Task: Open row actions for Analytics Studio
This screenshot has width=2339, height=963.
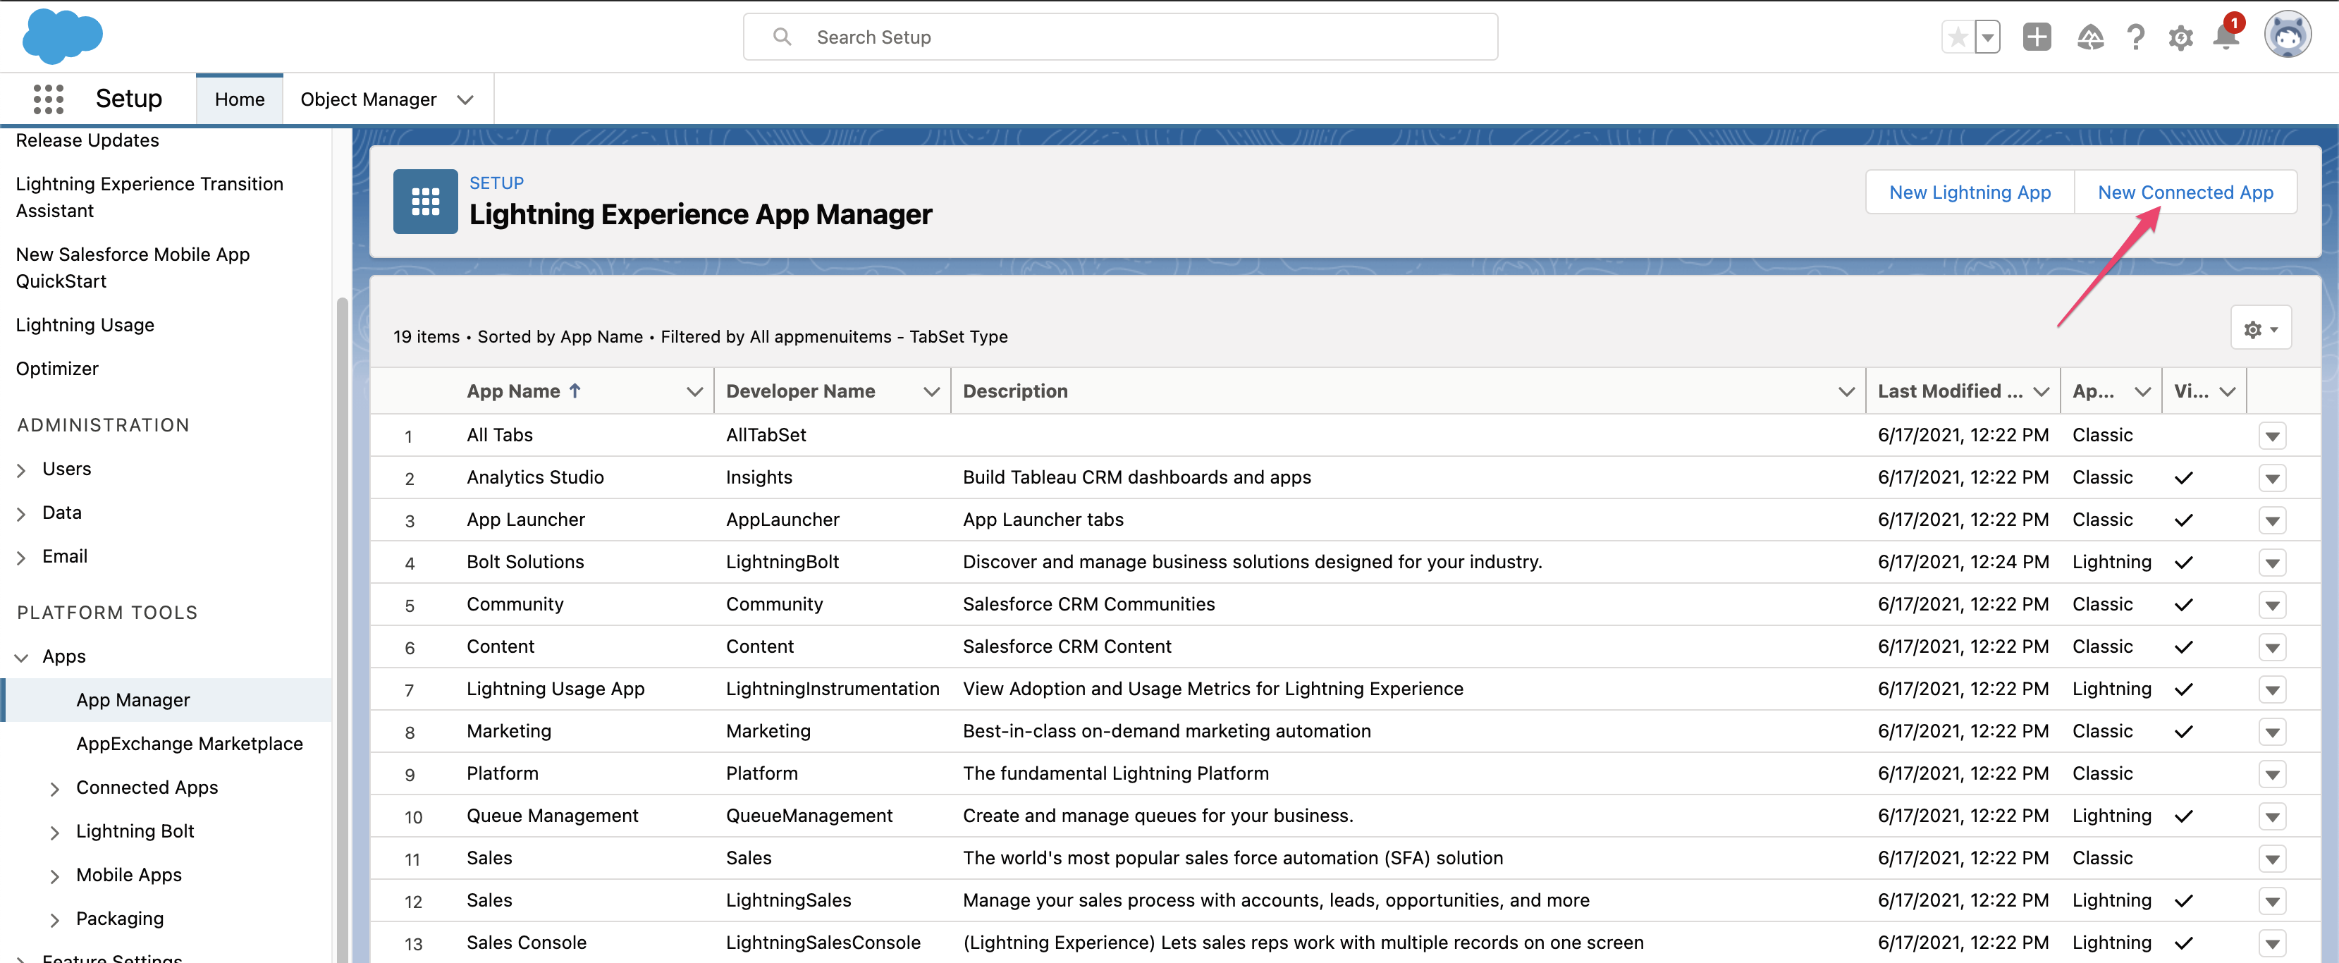Action: [2272, 478]
